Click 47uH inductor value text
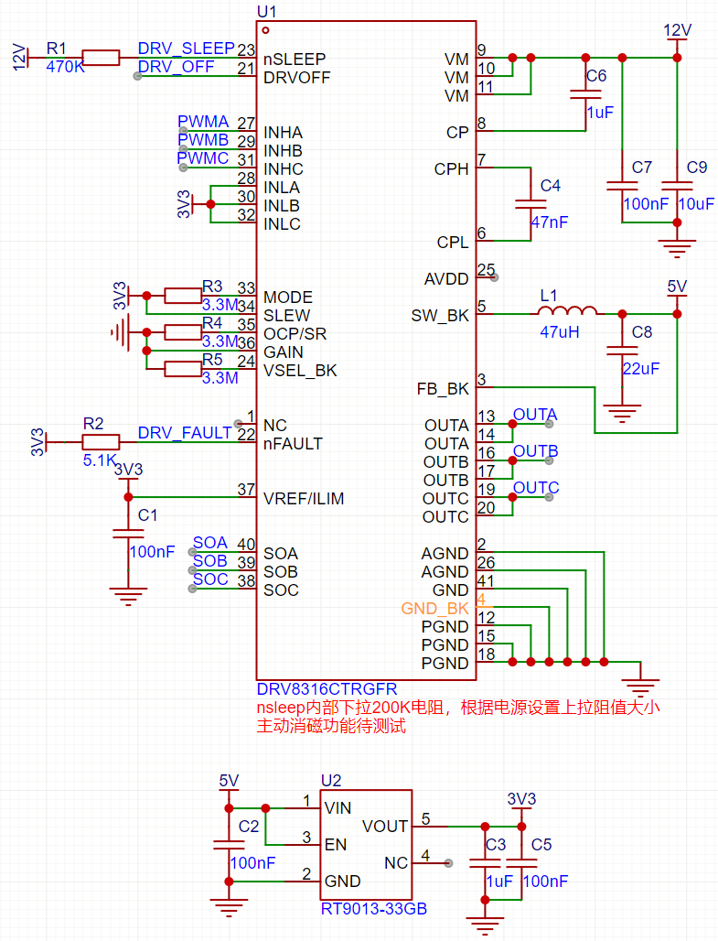The image size is (718, 941). click(560, 332)
